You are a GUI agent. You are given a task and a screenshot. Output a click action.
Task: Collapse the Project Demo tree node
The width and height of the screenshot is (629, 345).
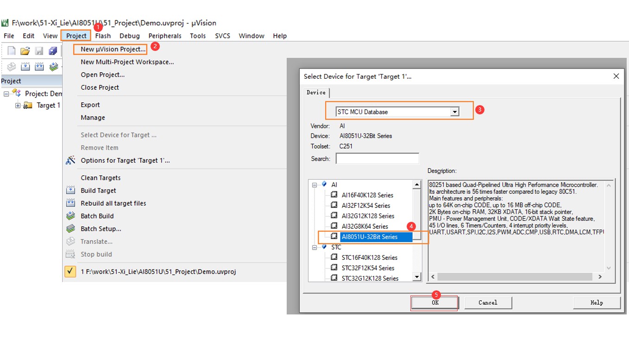(6, 94)
